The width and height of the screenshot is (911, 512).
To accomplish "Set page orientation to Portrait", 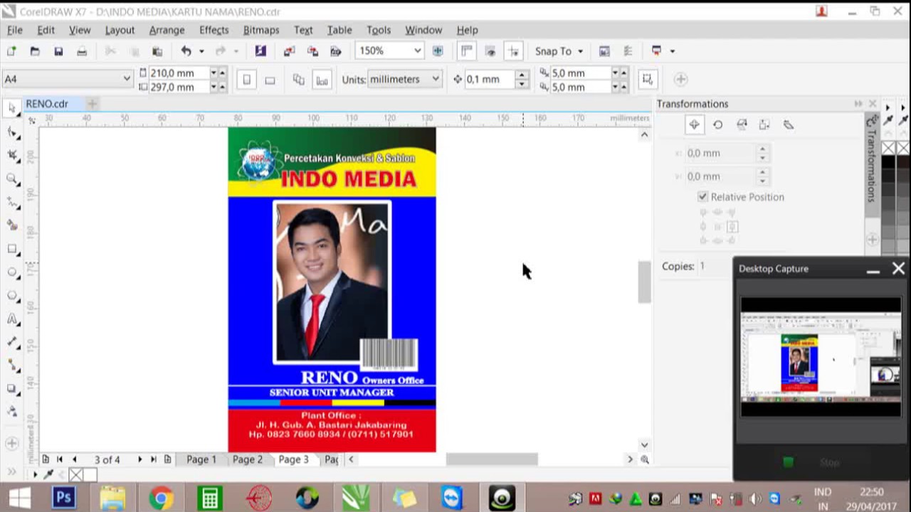I will (x=246, y=80).
